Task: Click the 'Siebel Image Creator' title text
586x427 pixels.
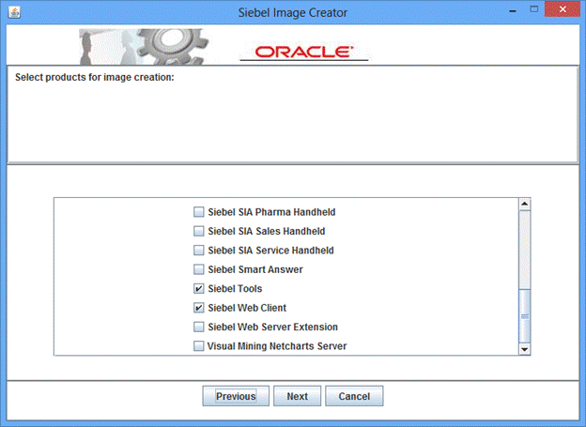Action: (293, 13)
